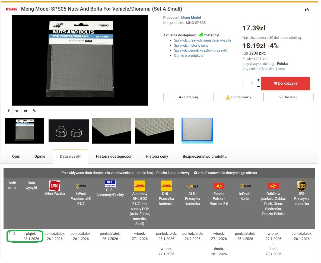
Task: Change default address settings with gear link
Action: 225,173
